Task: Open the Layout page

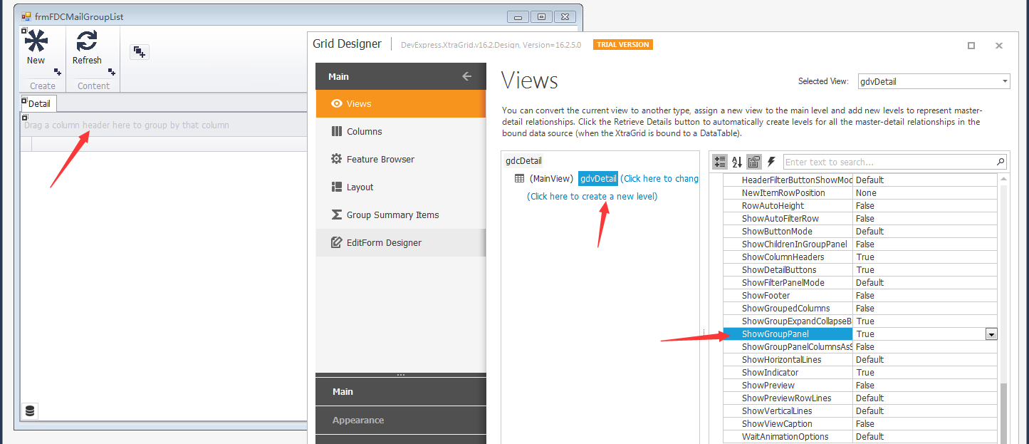Action: (401, 187)
